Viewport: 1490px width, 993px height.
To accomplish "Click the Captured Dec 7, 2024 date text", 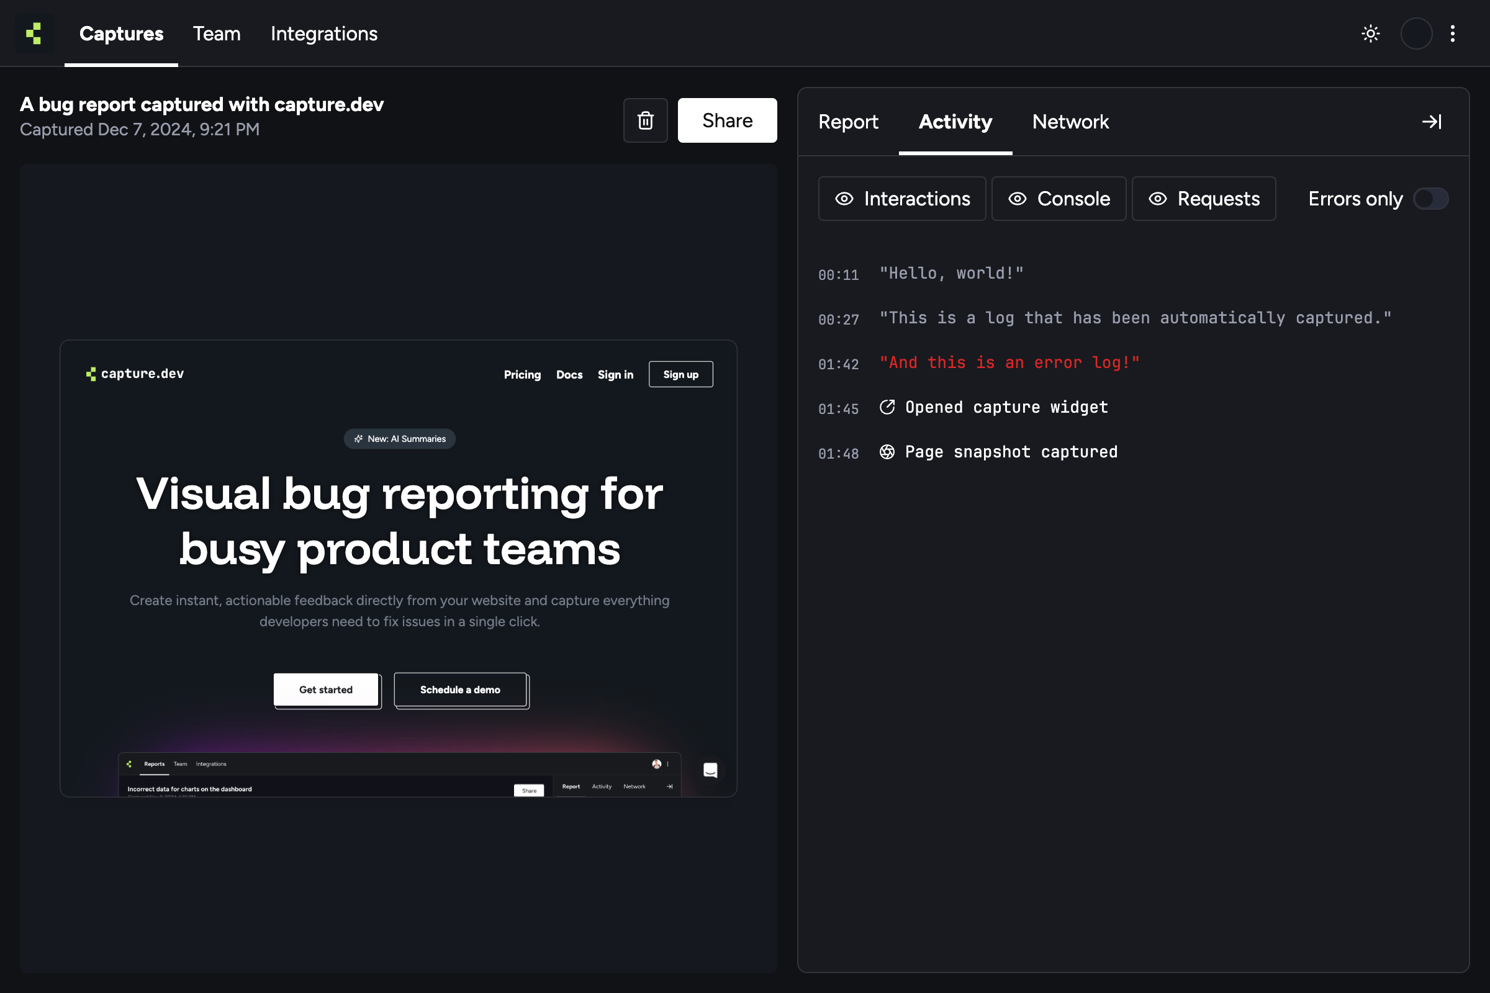I will click(139, 129).
